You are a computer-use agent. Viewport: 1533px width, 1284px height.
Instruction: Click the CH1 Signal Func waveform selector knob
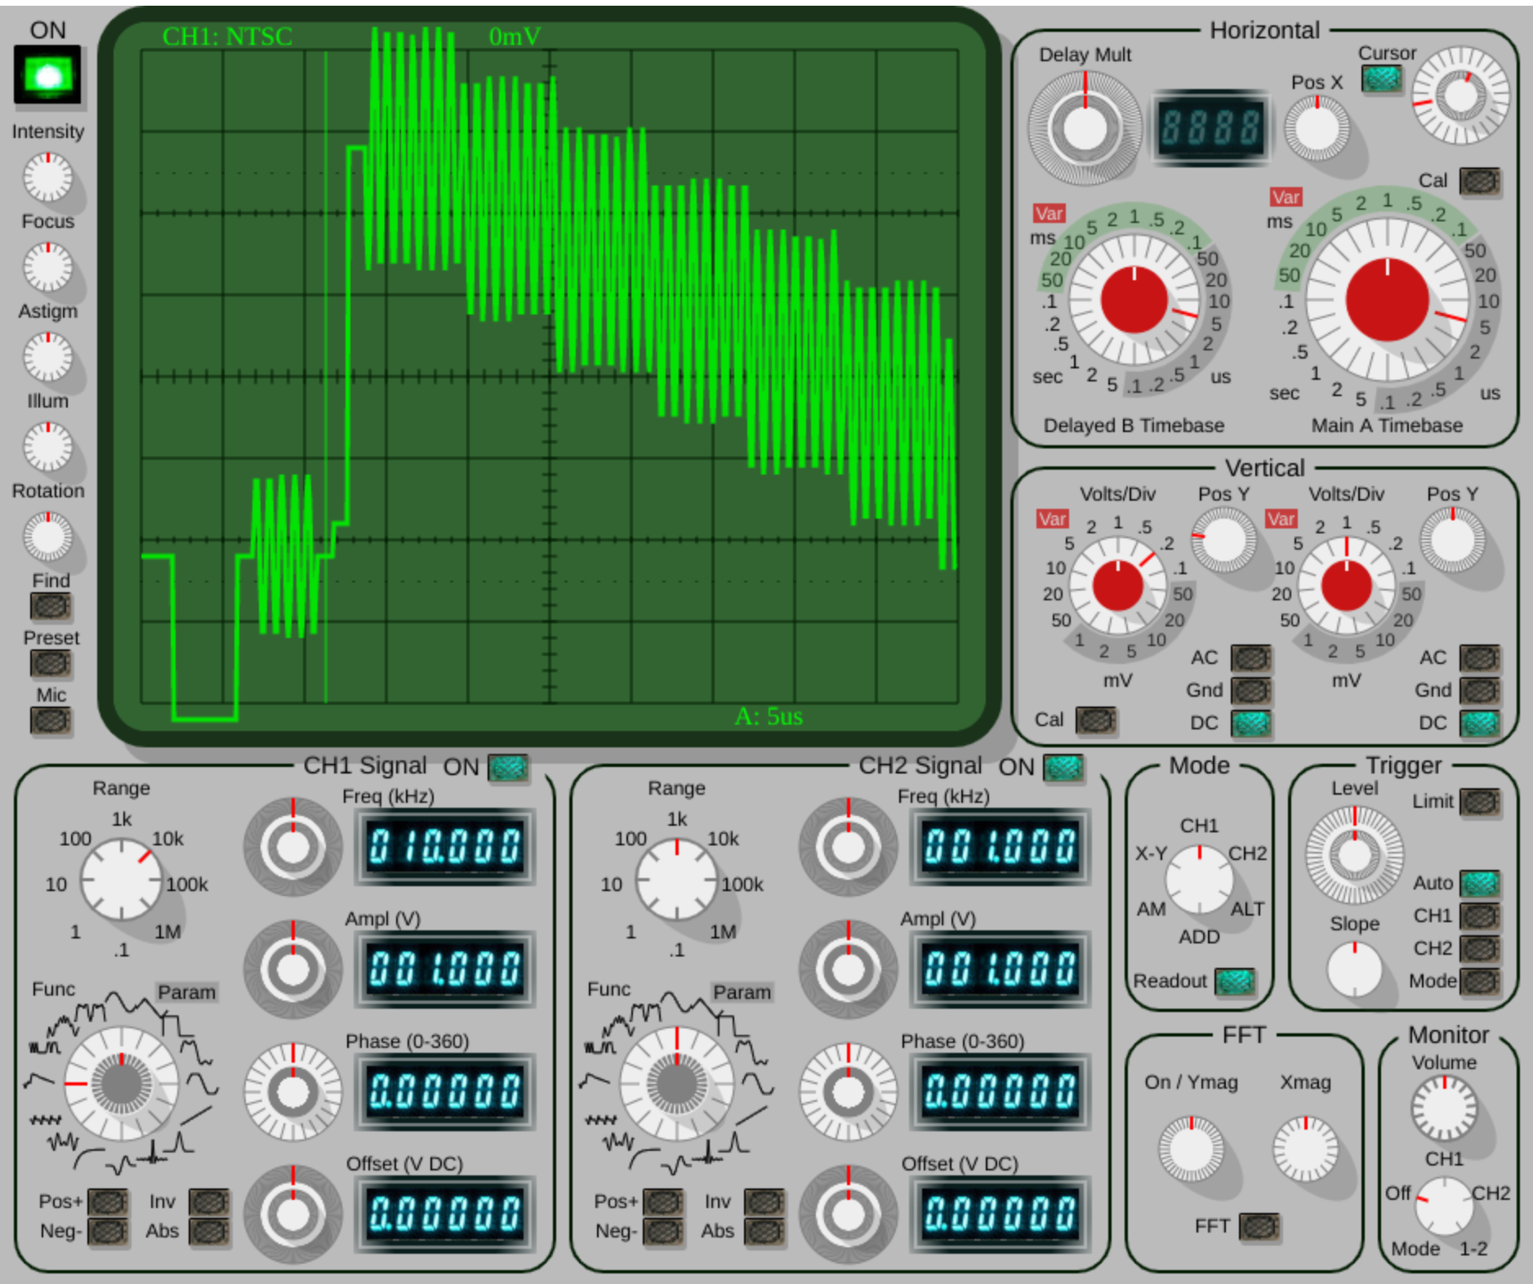coord(121,1084)
